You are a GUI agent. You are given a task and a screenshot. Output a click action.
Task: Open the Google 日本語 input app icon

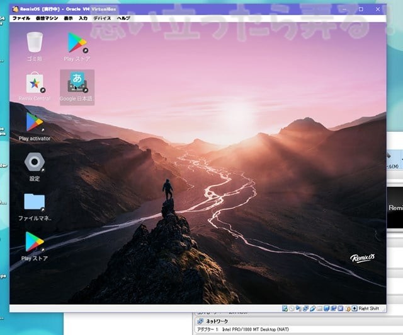[77, 87]
